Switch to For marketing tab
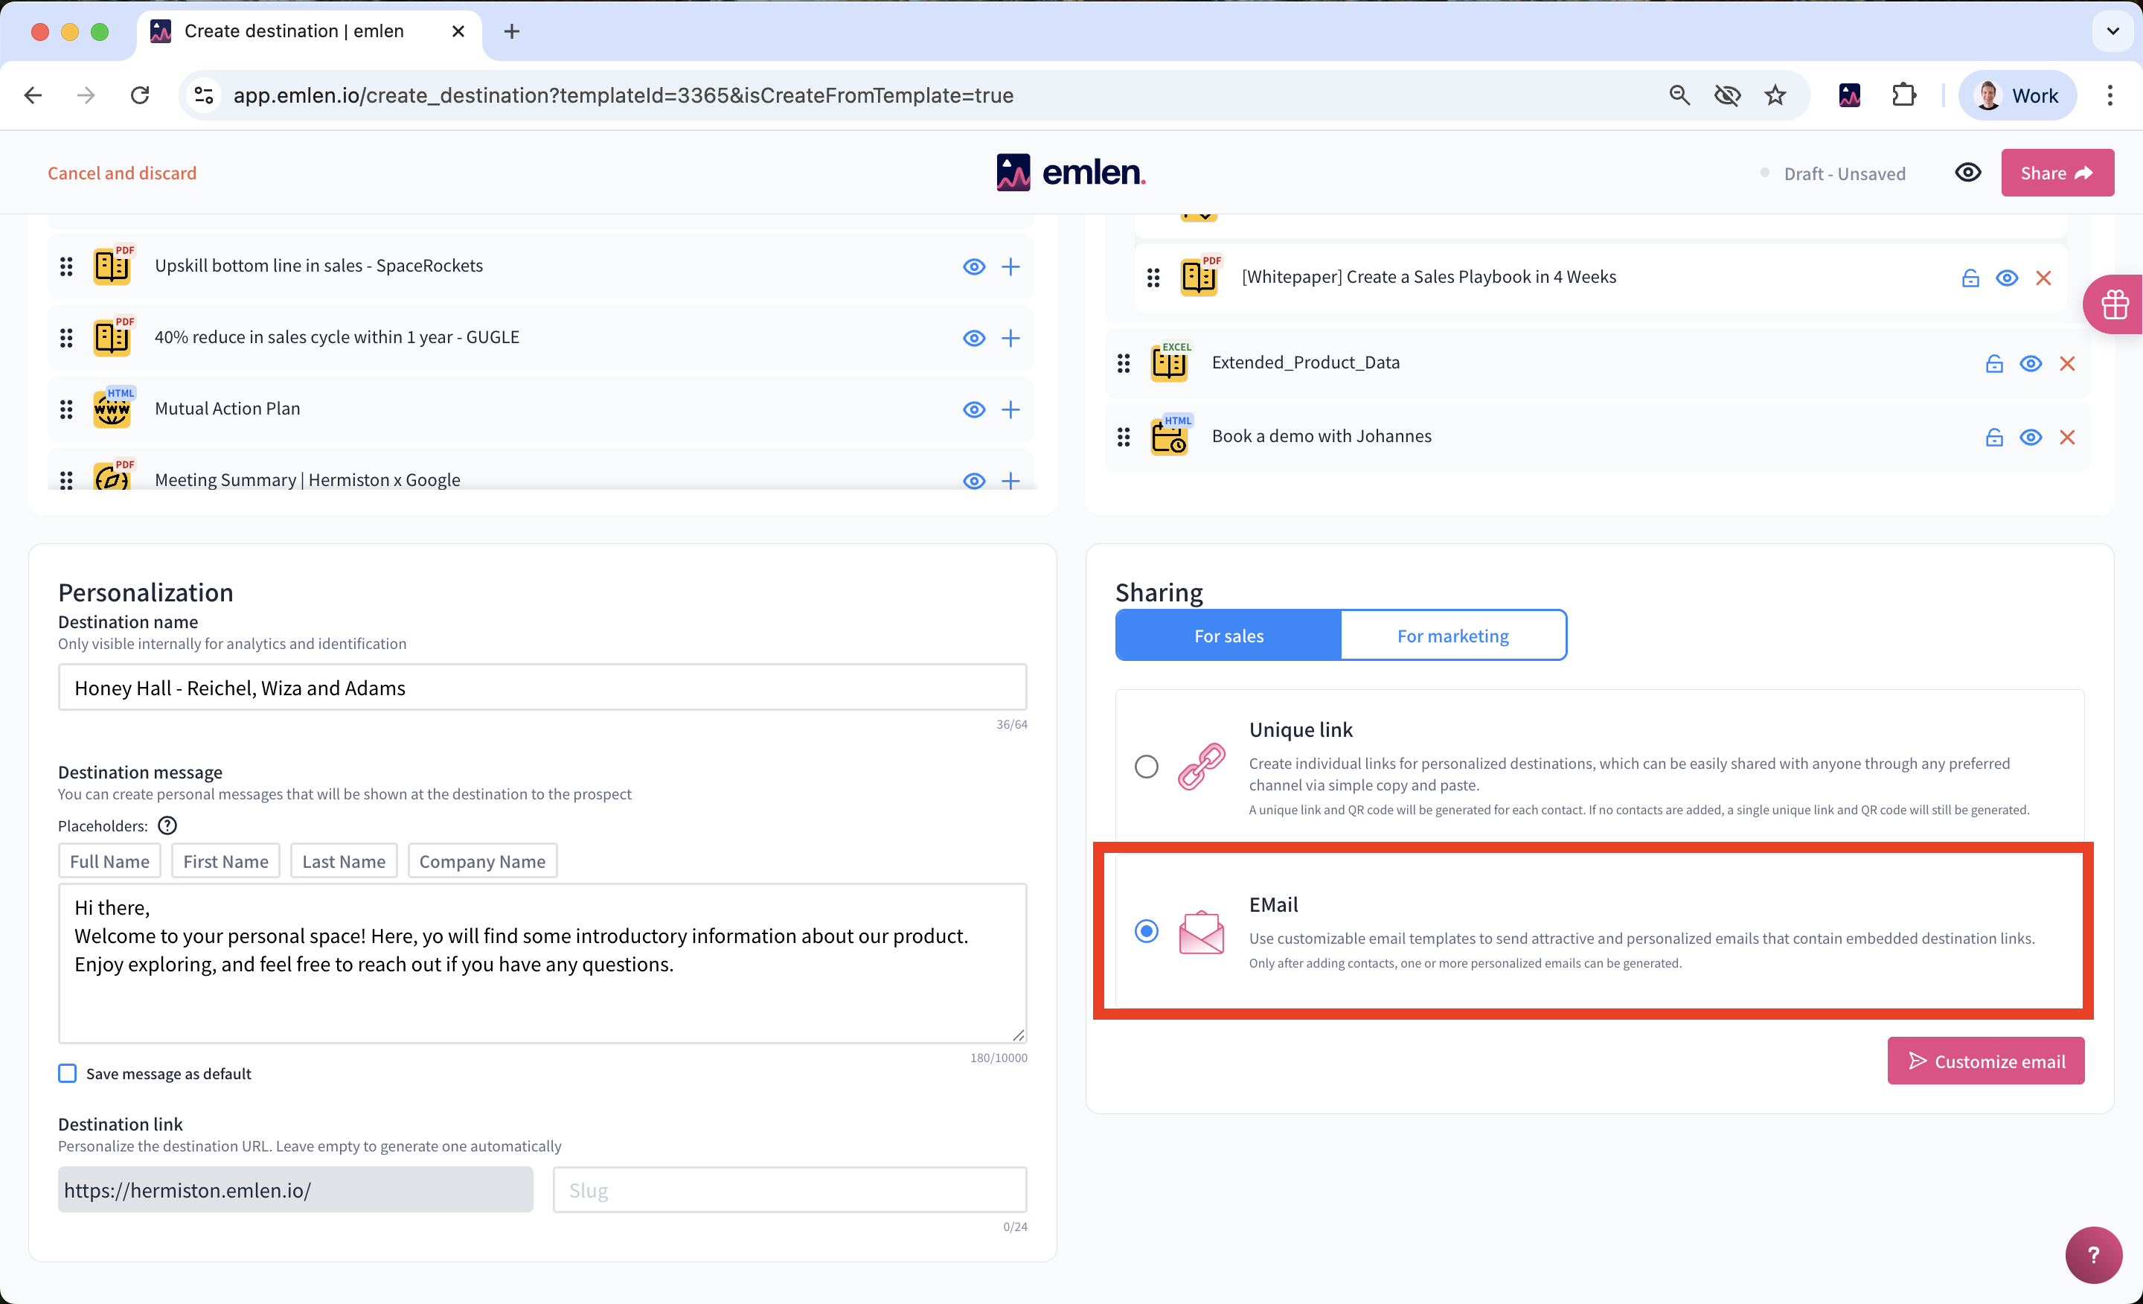The width and height of the screenshot is (2143, 1304). click(x=1452, y=635)
